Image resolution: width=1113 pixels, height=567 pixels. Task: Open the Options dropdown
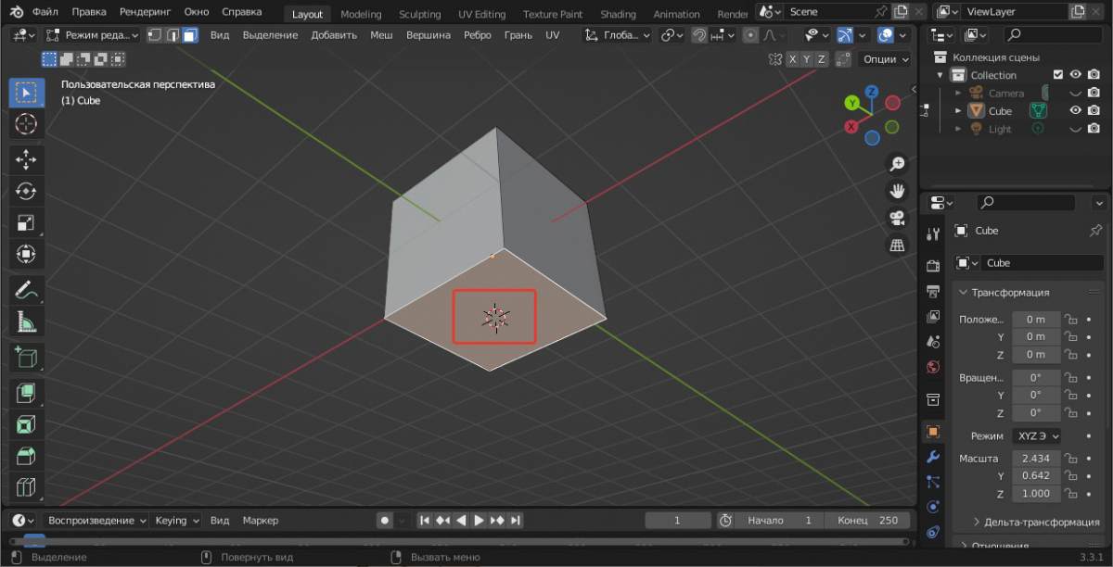(886, 58)
